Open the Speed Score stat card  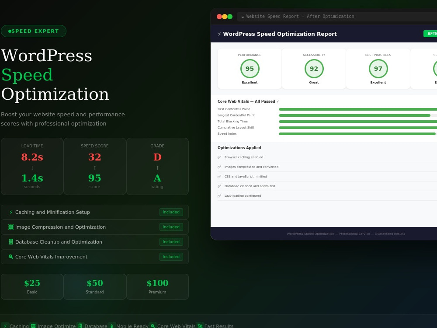pos(95,167)
